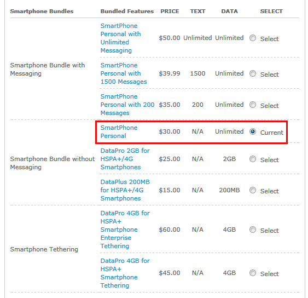
Task: Click the Select label for the $50.00 plan
Action: 269,39
